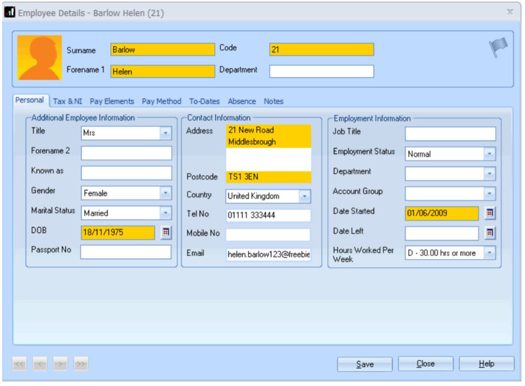
Task: Go to previous employee record arrow
Action: (40, 364)
